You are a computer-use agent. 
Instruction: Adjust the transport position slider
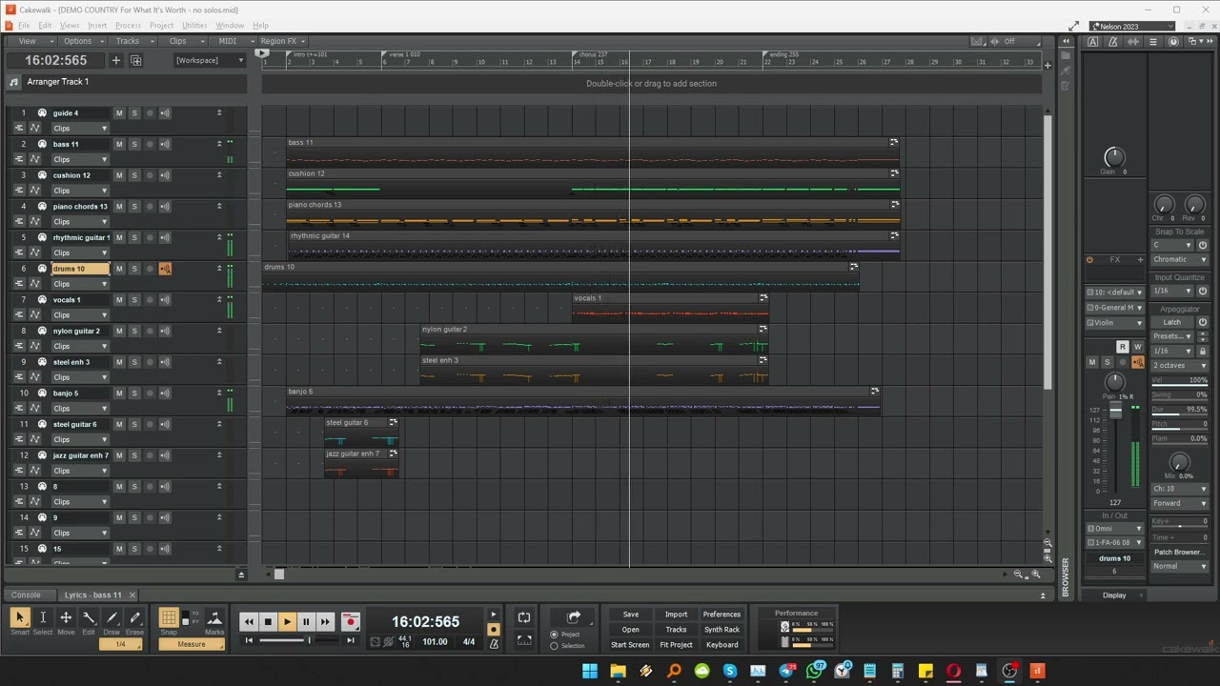(x=309, y=640)
